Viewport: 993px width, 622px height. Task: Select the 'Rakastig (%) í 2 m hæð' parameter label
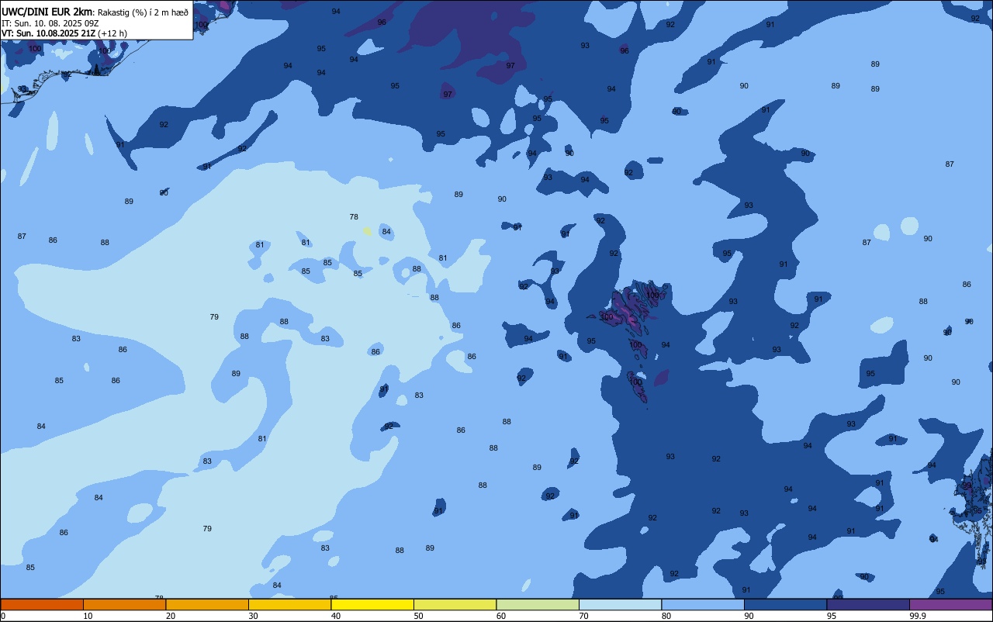(x=143, y=12)
